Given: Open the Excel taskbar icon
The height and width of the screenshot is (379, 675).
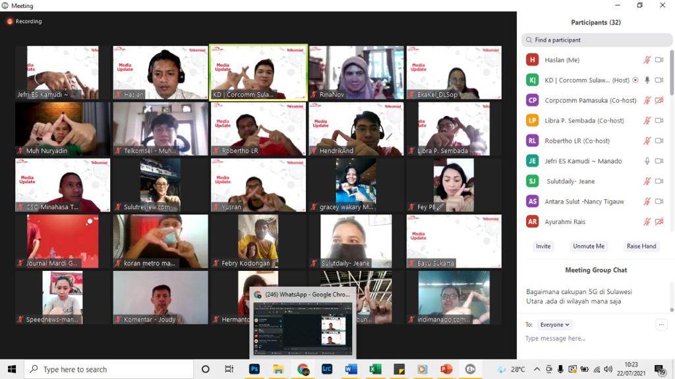Looking at the screenshot, I should click(375, 369).
